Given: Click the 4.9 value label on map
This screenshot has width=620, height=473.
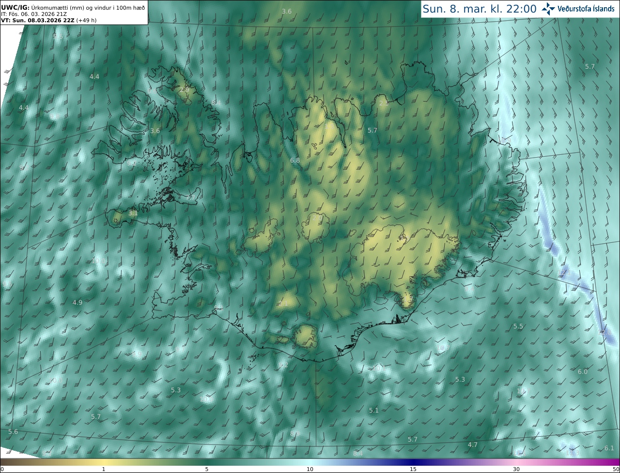Looking at the screenshot, I should (77, 303).
